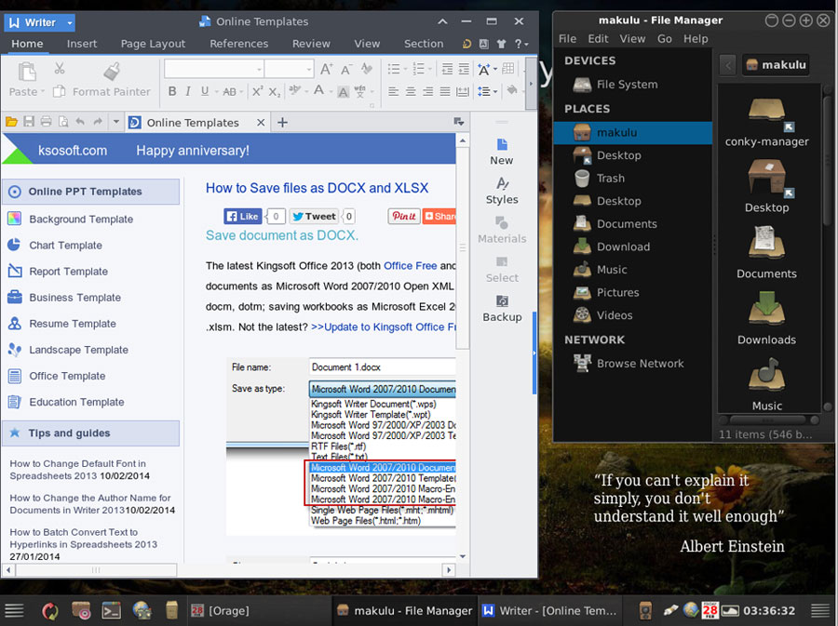
Task: Click the Cut scissors icon
Action: 60,68
